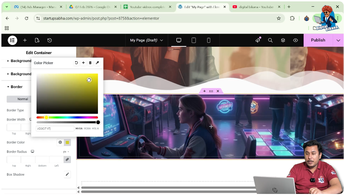The height and width of the screenshot is (195, 344).
Task: Pick color with the eyedropper tool
Action: [97, 63]
